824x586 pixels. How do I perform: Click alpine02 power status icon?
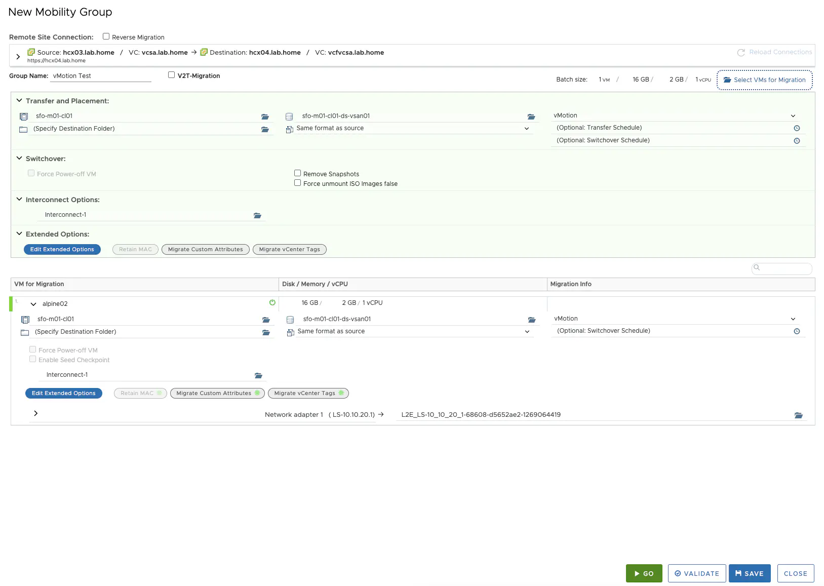tap(272, 302)
